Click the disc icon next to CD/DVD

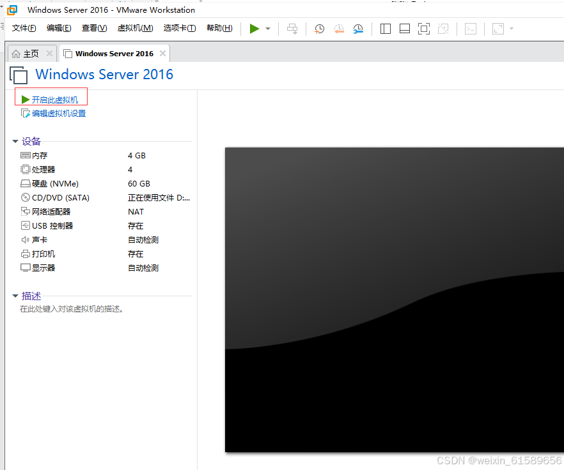coord(25,197)
